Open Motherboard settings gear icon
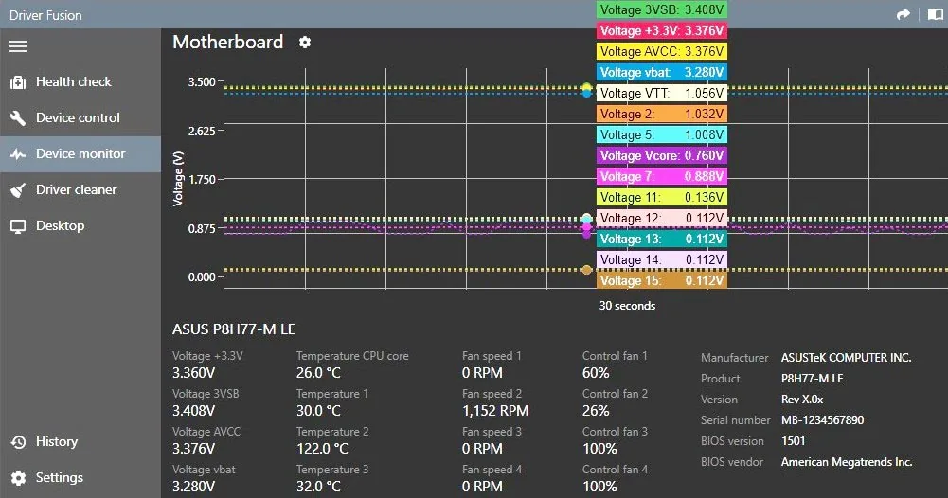 coord(305,43)
